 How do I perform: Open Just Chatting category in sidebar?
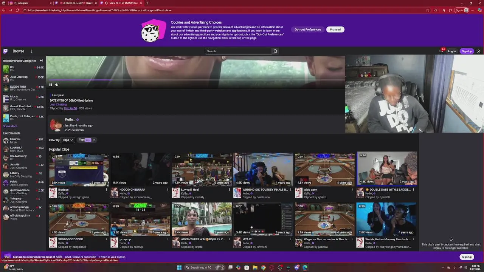[x=23, y=78]
